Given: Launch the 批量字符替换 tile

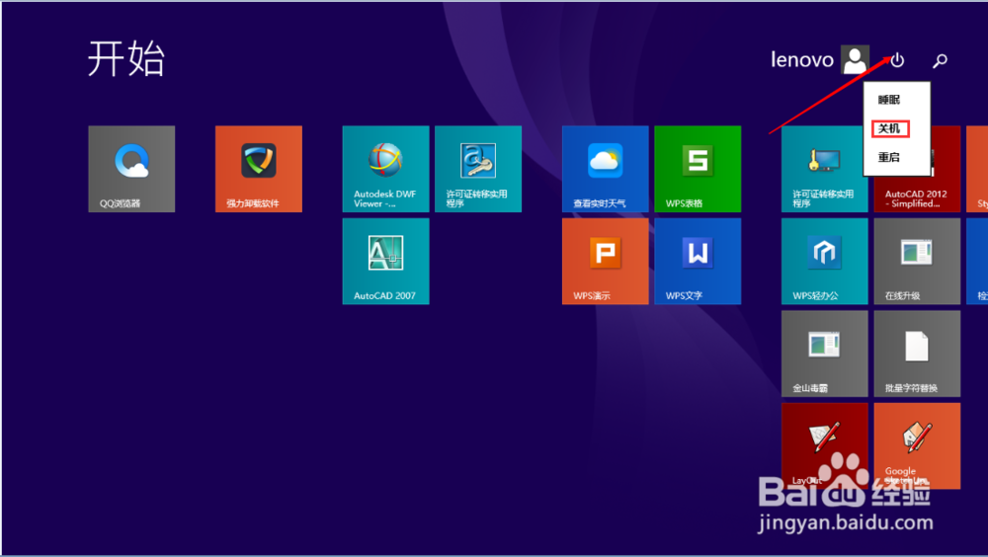Looking at the screenshot, I should pos(917,354).
